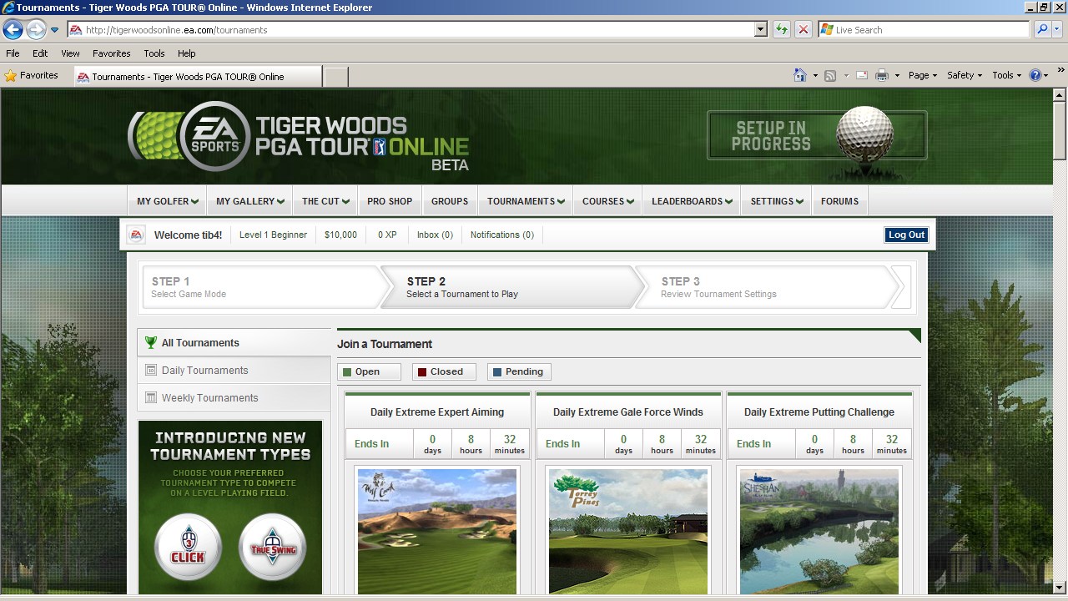Click the 3 Click tournament type badge
1068x601 pixels.
(188, 548)
